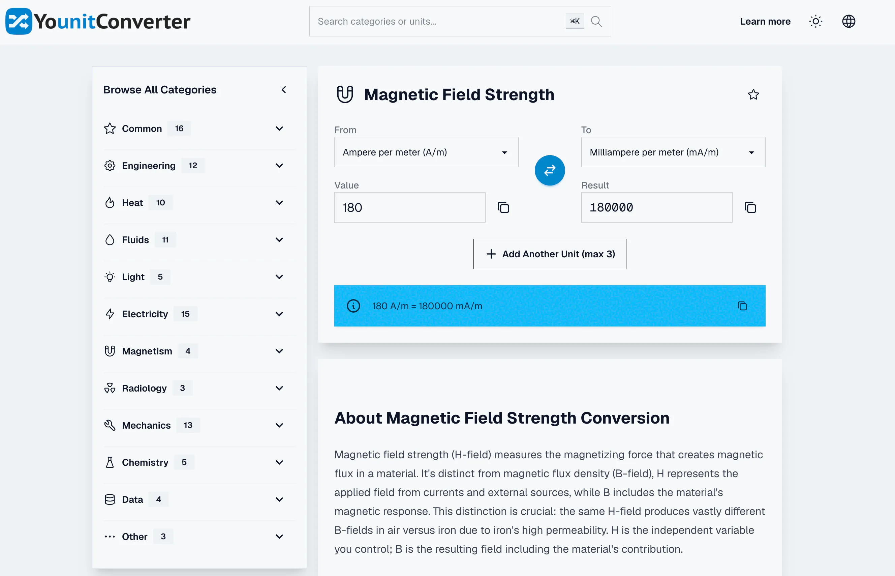Click Add Another Unit (max 3) button
This screenshot has height=576, width=895.
(549, 254)
